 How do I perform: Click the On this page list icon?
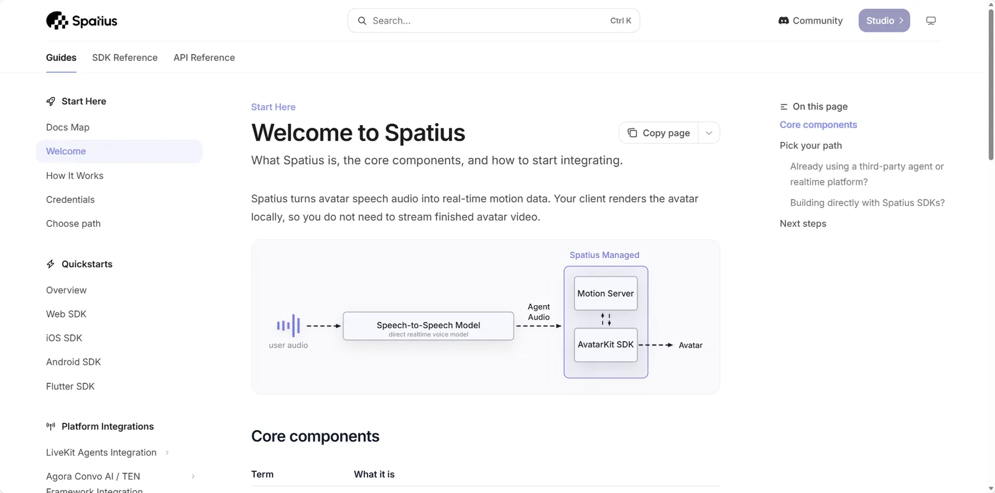click(784, 107)
